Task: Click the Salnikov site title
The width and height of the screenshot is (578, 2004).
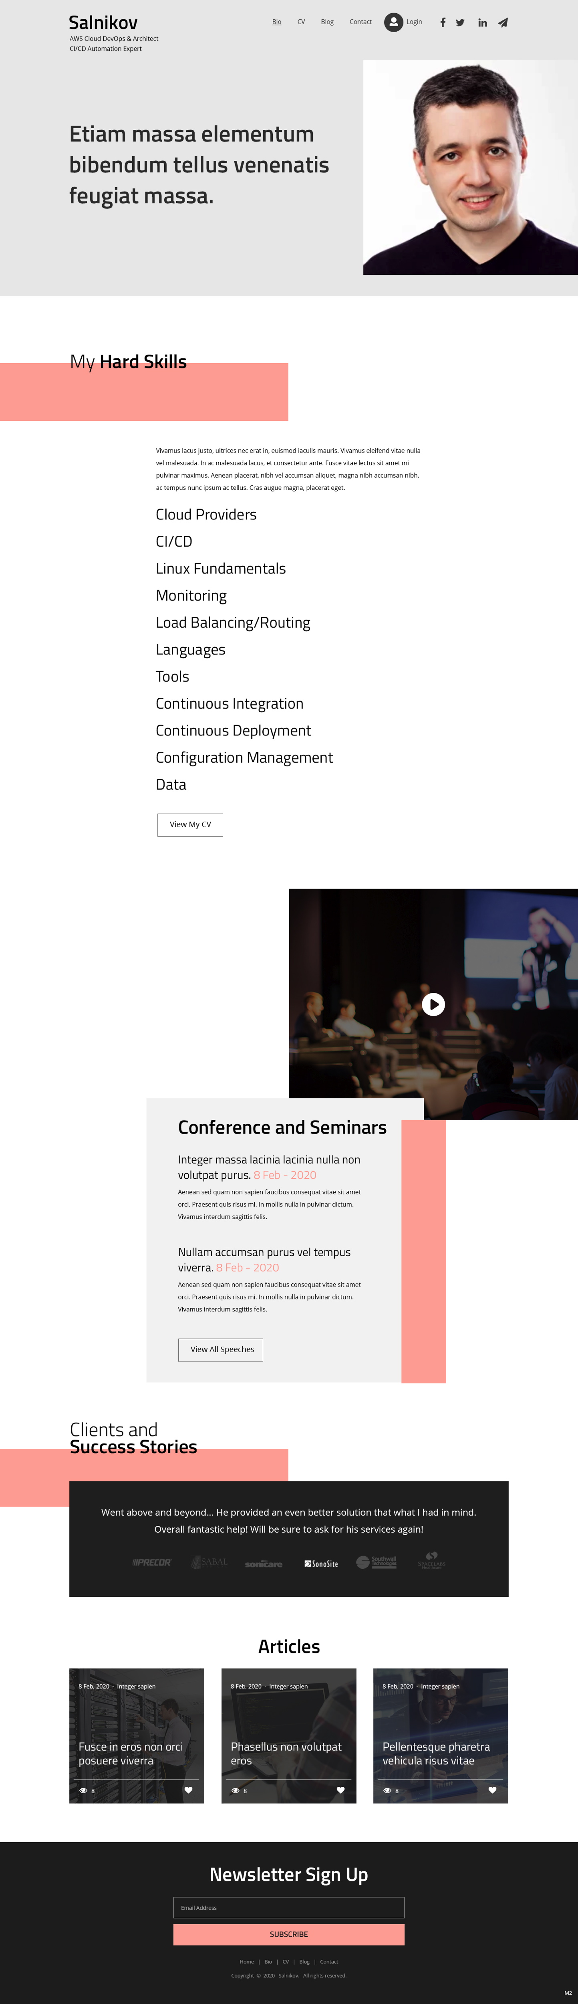Action: click(103, 22)
